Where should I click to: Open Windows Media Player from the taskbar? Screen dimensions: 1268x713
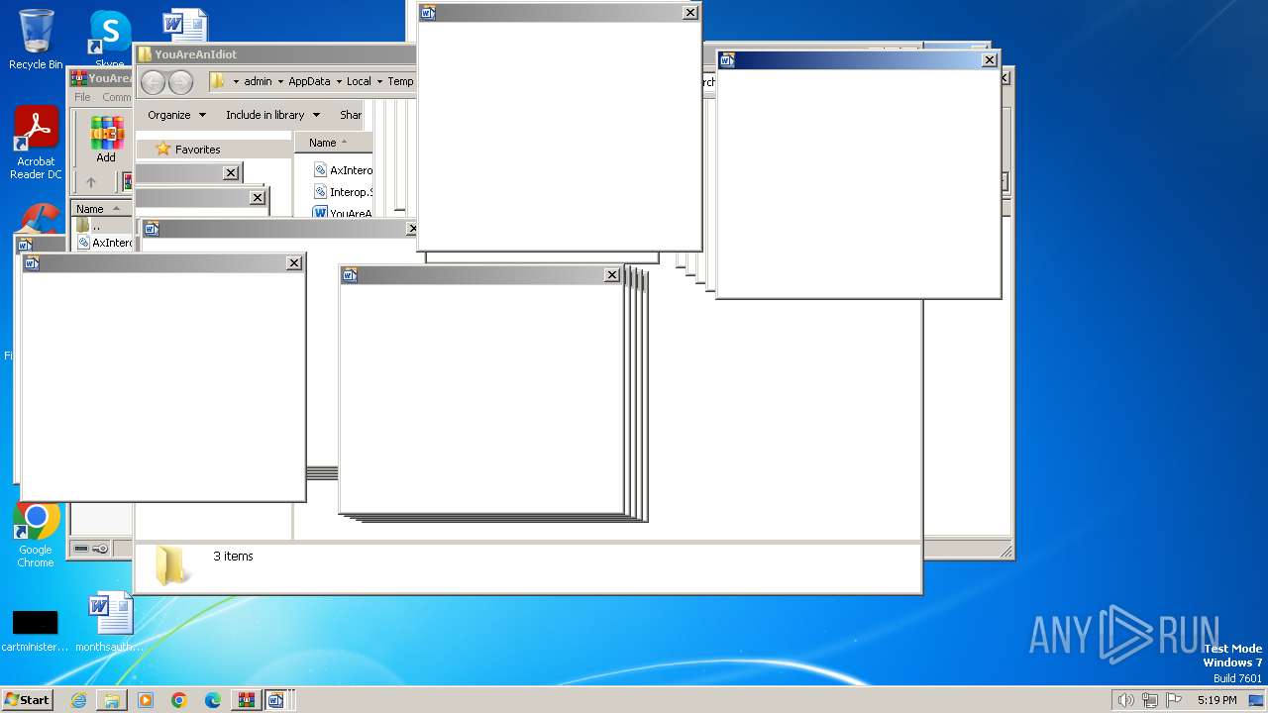[146, 700]
